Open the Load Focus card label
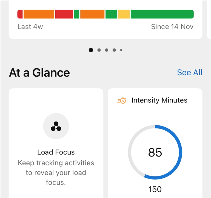 pos(56,152)
